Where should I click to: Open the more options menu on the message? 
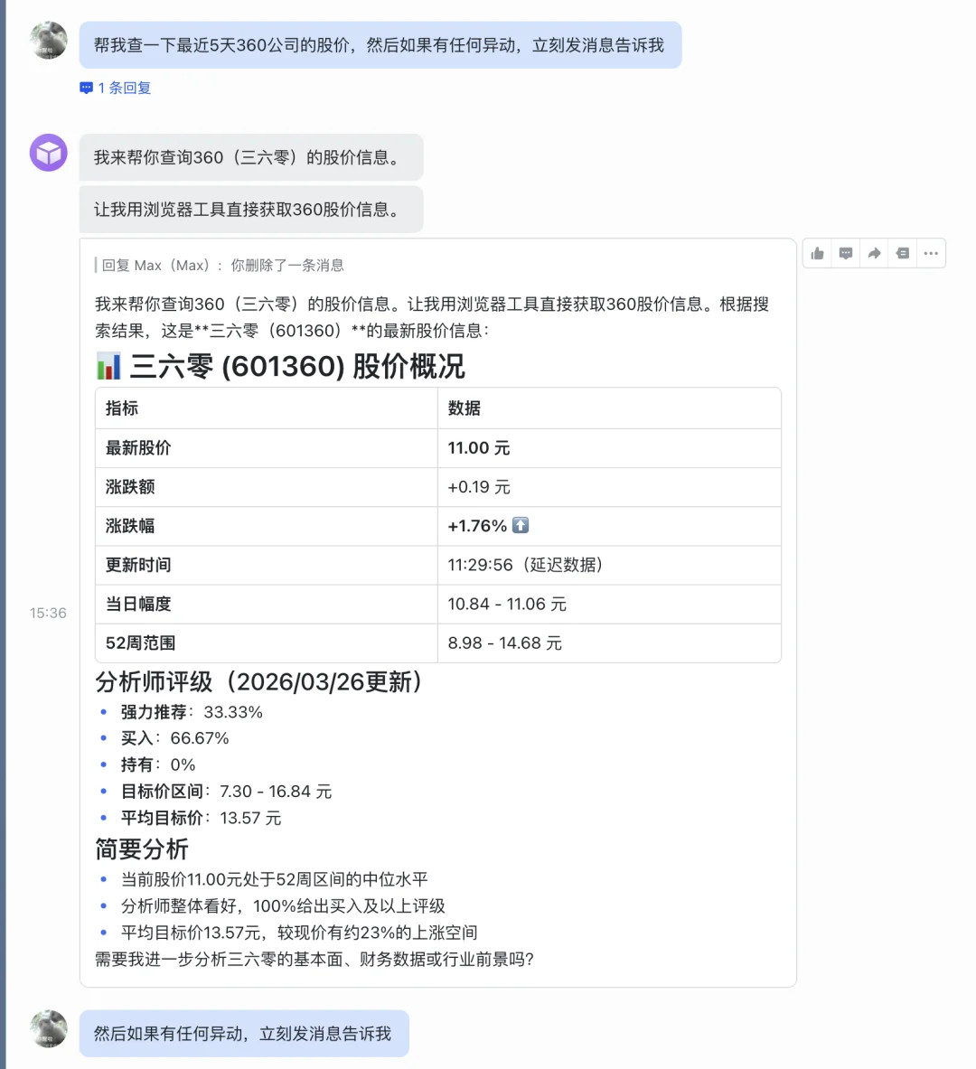tap(932, 253)
